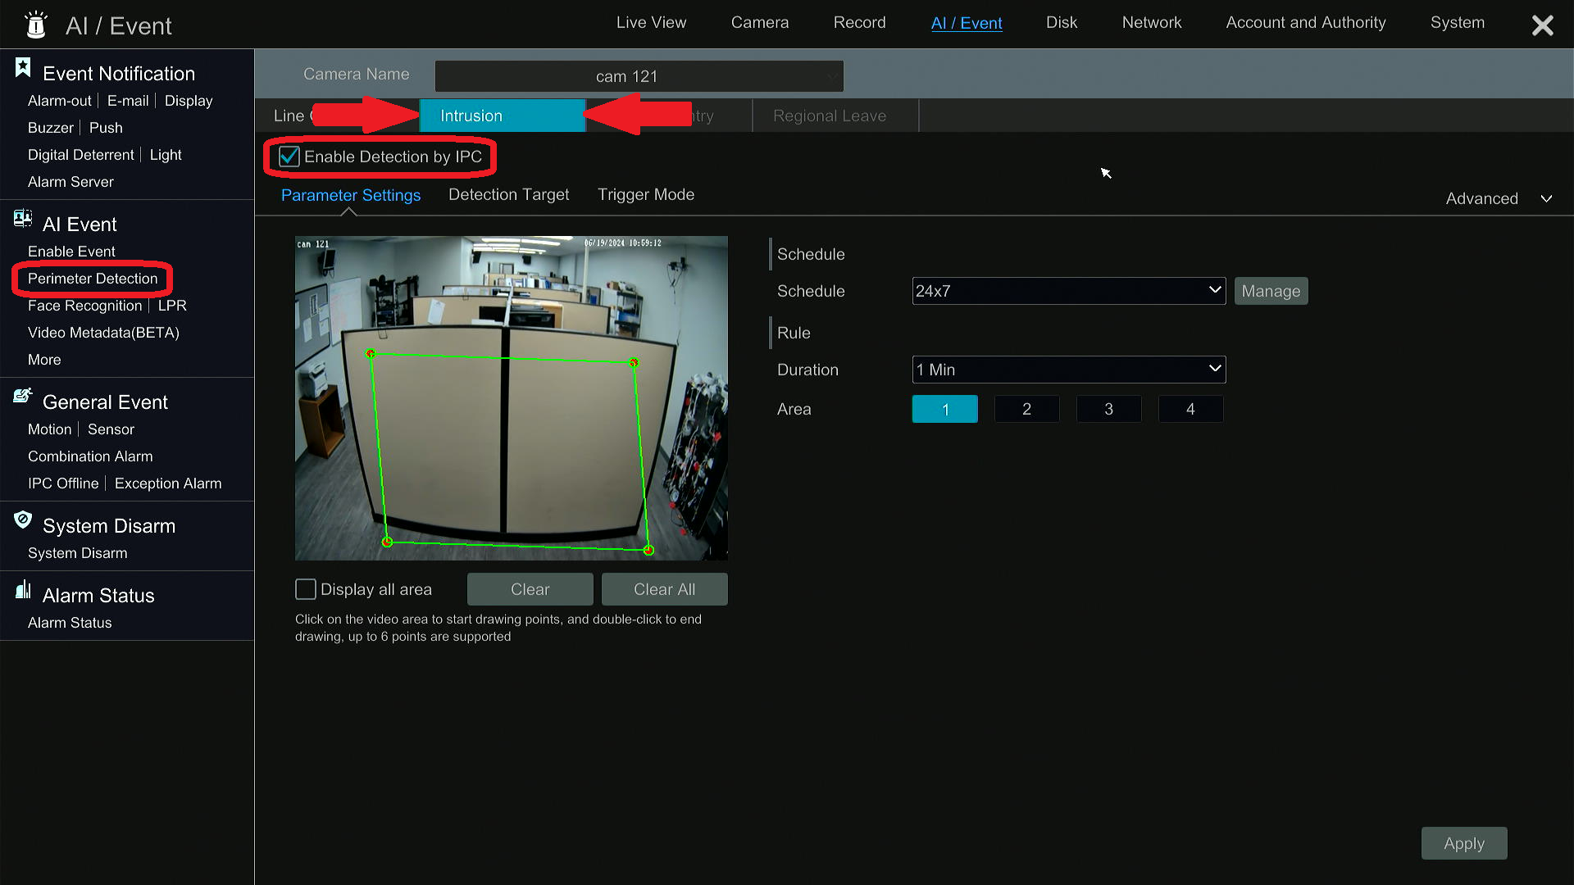Uncheck Enable Detection by IPC
Viewport: 1574px width, 885px height.
pos(289,157)
